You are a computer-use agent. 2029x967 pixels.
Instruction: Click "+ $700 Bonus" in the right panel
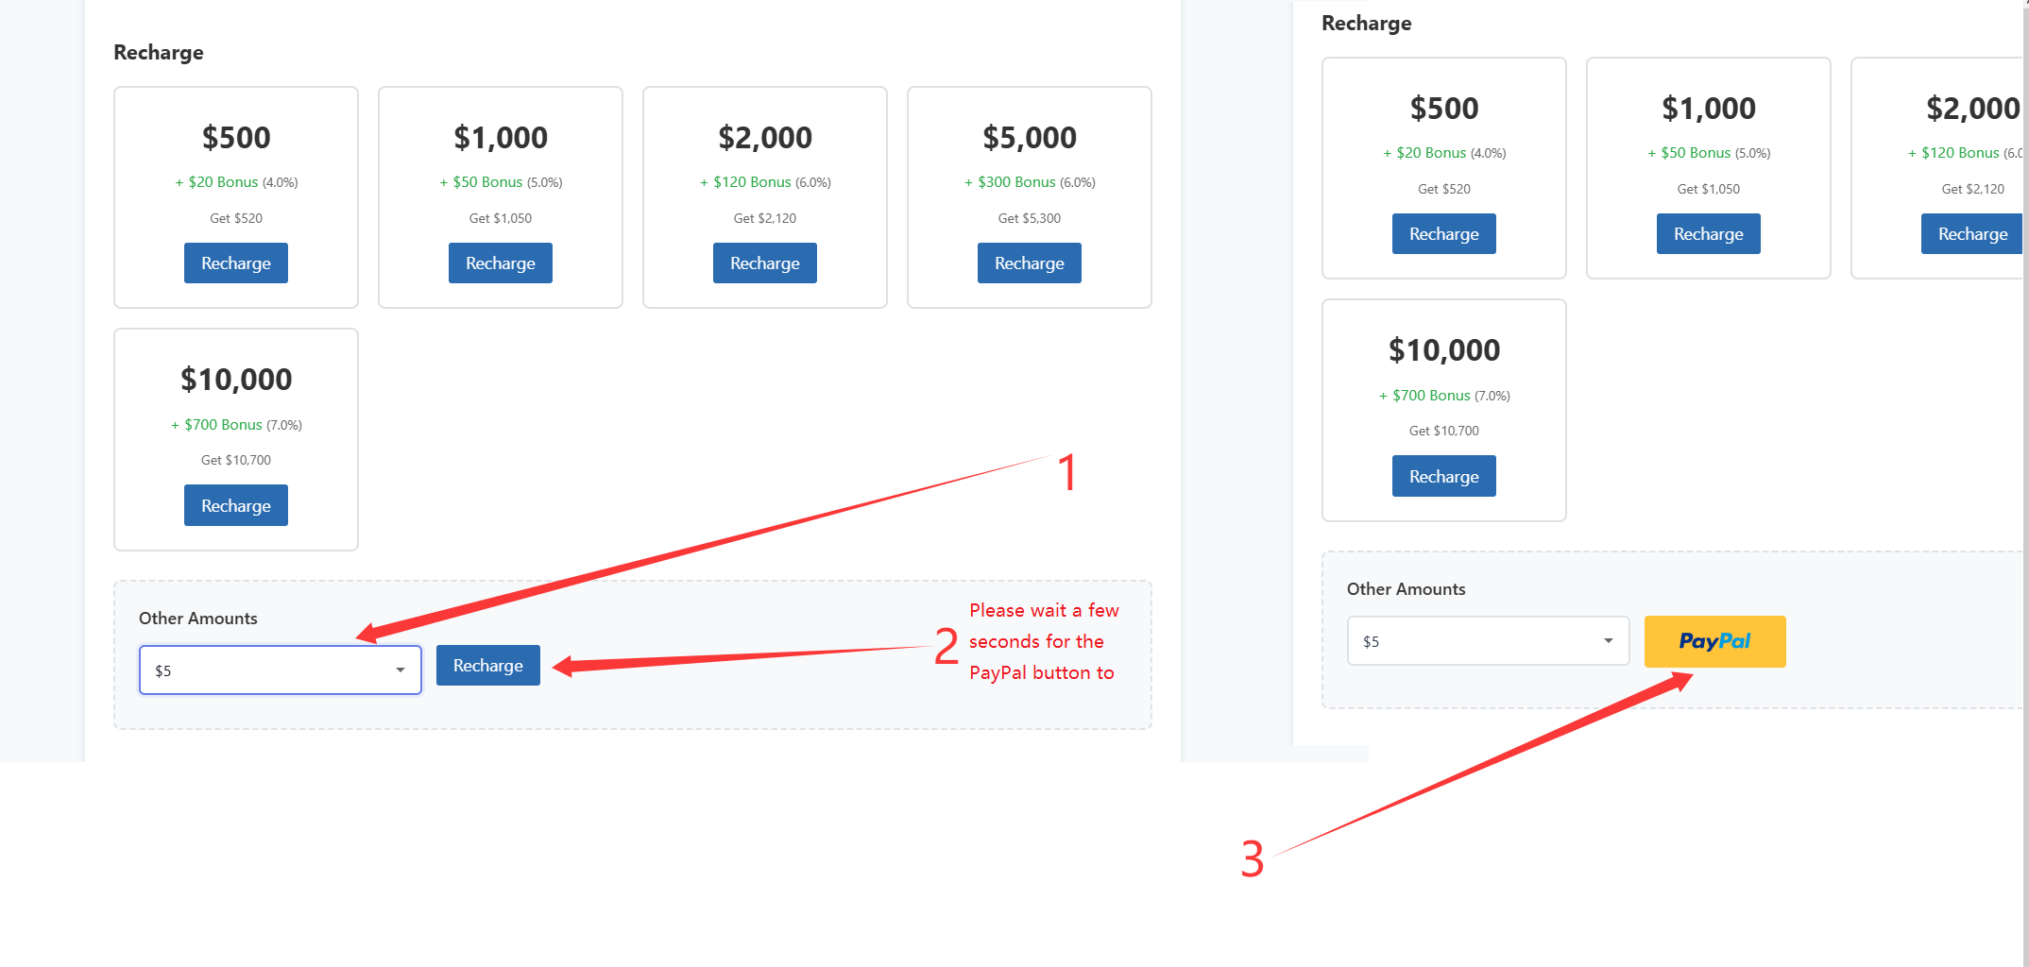tap(1424, 396)
